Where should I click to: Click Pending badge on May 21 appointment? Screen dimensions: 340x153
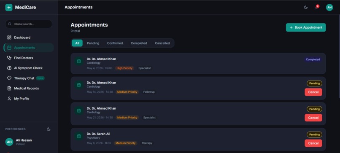[x=314, y=109]
